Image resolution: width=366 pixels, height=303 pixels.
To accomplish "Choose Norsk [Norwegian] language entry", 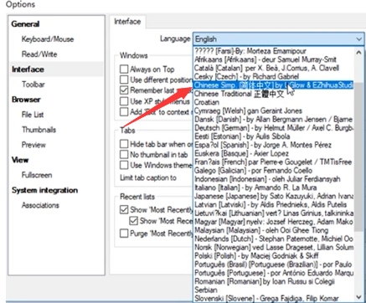I will click(274, 247).
